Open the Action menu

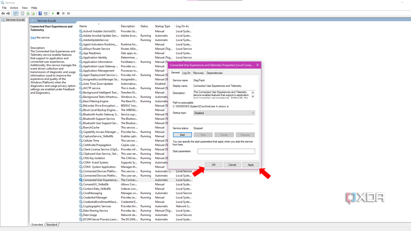click(14, 8)
